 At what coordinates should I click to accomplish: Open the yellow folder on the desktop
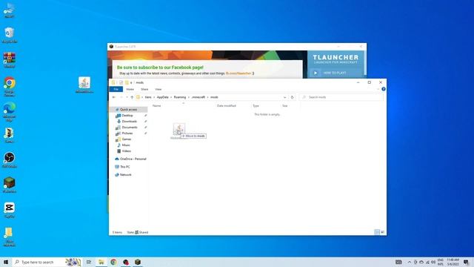(10, 236)
